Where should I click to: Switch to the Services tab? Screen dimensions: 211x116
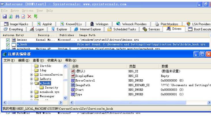151,29
